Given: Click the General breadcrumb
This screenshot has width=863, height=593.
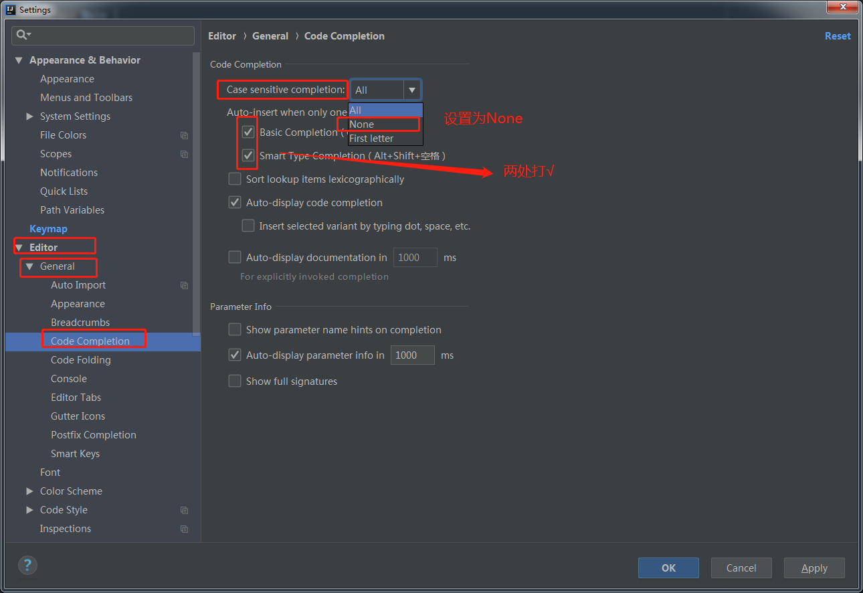Looking at the screenshot, I should [270, 36].
